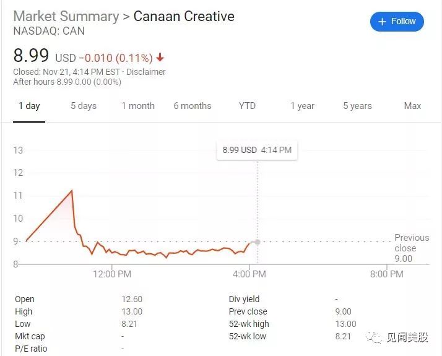Switch to the 5 days tab
The height and width of the screenshot is (356, 442).
coord(84,106)
